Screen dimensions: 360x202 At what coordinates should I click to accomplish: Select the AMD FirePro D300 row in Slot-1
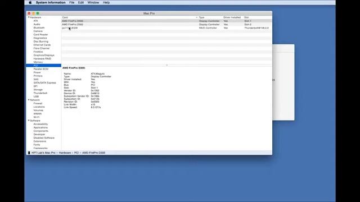(166, 21)
